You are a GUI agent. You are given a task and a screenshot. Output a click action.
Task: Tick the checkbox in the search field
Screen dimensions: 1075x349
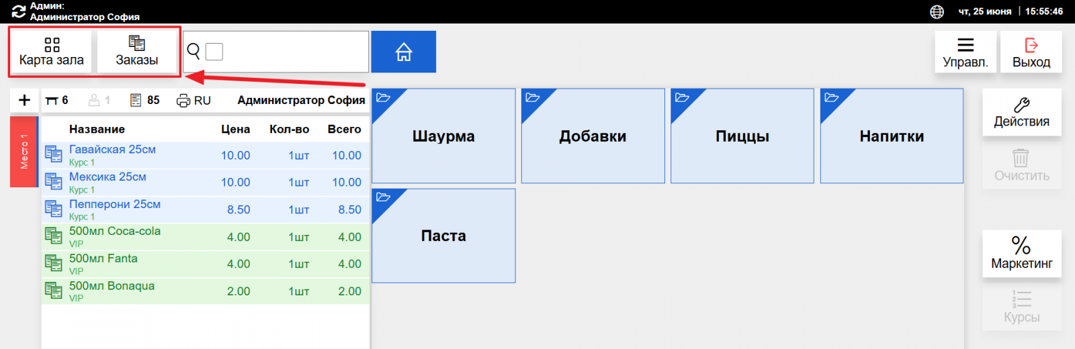point(214,52)
